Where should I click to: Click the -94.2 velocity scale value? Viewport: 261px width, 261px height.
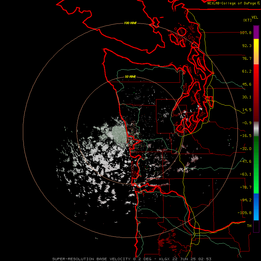[x=246, y=200]
